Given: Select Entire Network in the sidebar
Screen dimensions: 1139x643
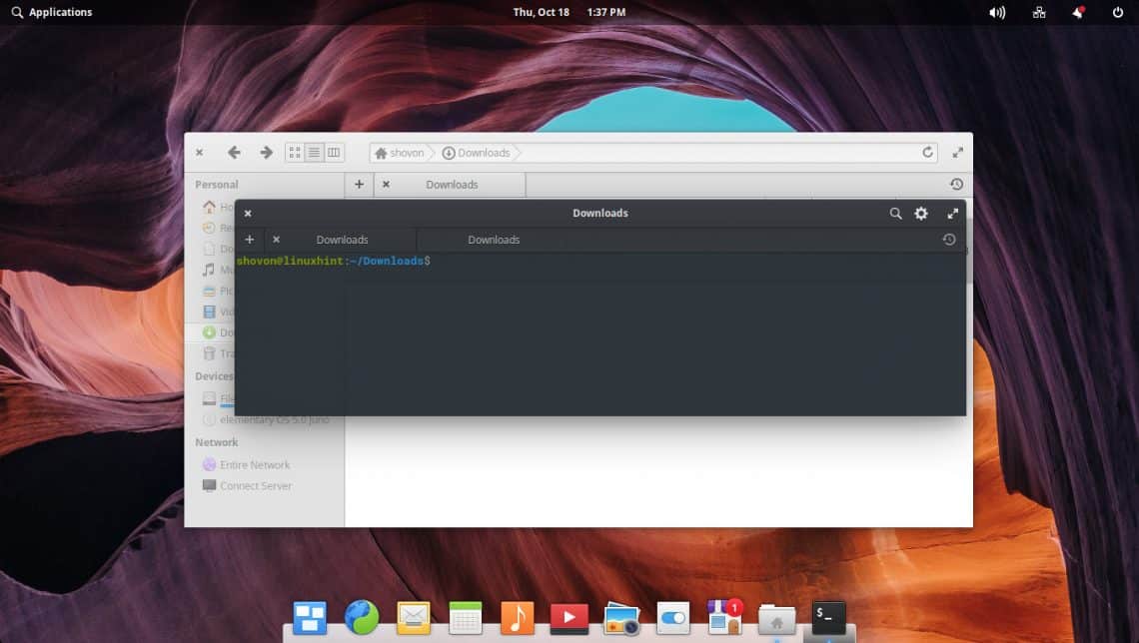Looking at the screenshot, I should (254, 465).
